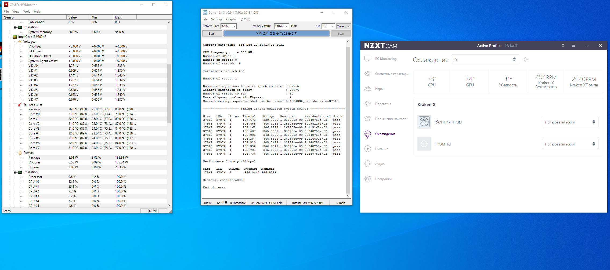The image size is (610, 270).
Task: Click HWMonitor scroll down arrow
Action: tap(169, 205)
